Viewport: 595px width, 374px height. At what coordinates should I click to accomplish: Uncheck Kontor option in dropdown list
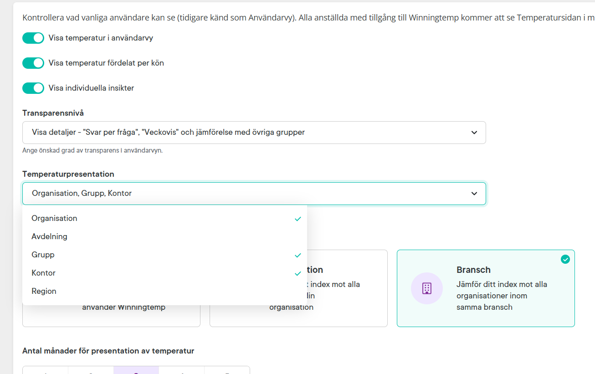(43, 273)
